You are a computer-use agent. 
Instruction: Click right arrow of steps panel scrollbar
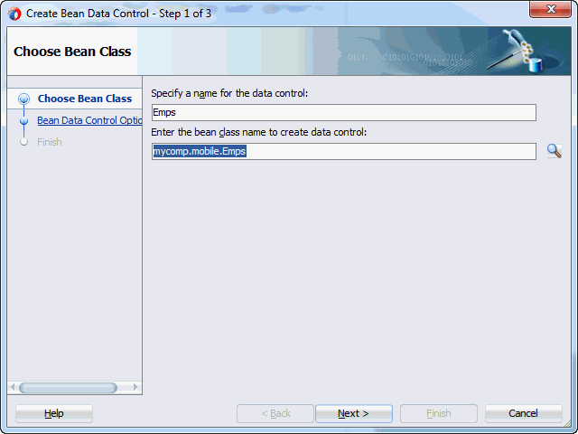coord(135,387)
